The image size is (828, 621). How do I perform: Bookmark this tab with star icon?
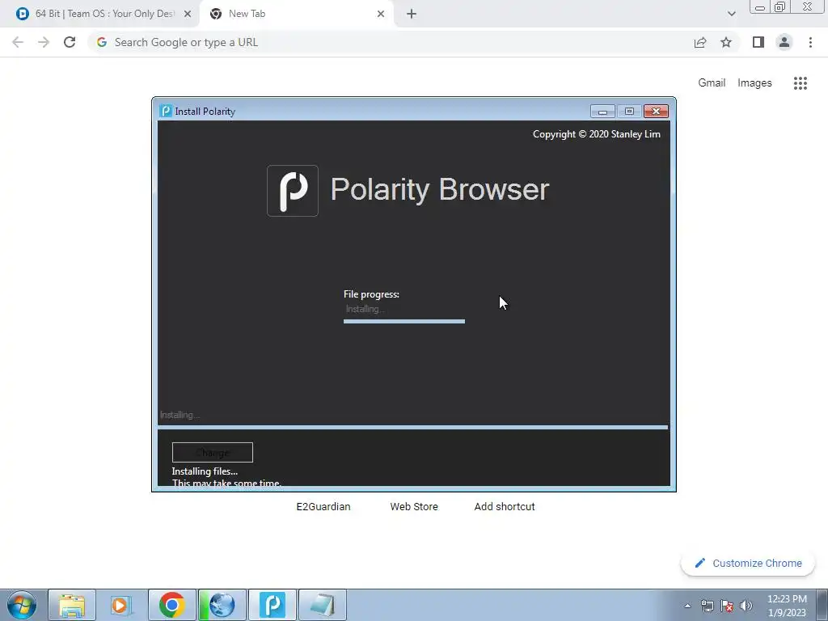(726, 42)
